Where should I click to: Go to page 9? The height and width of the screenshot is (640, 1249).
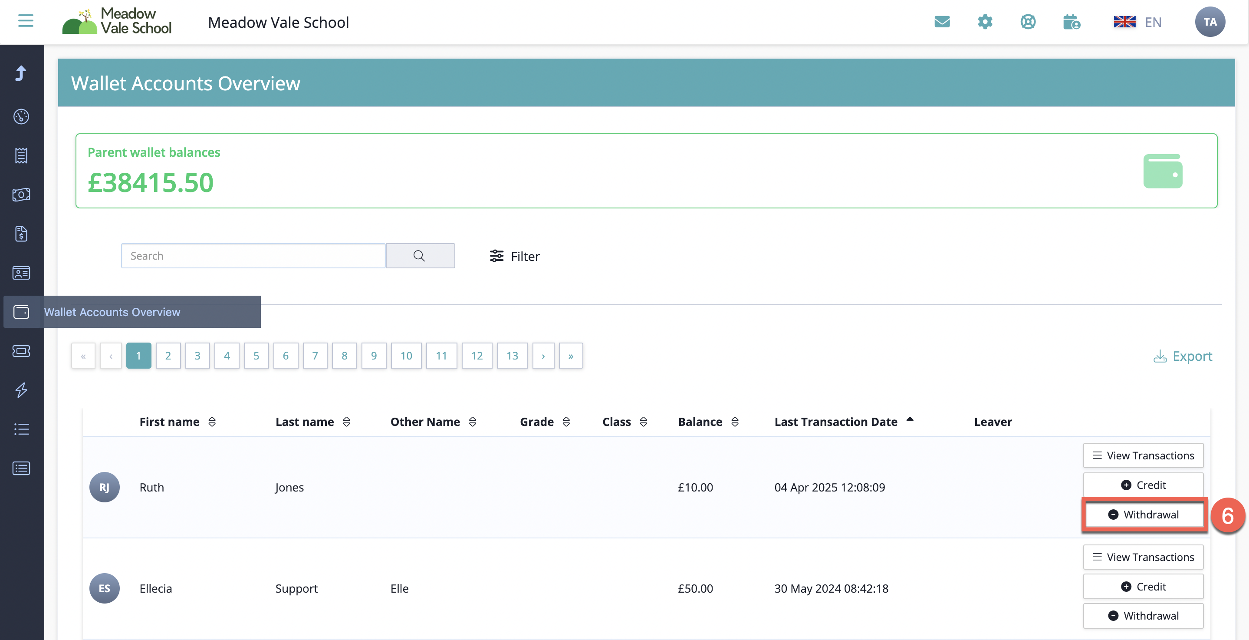click(x=374, y=356)
